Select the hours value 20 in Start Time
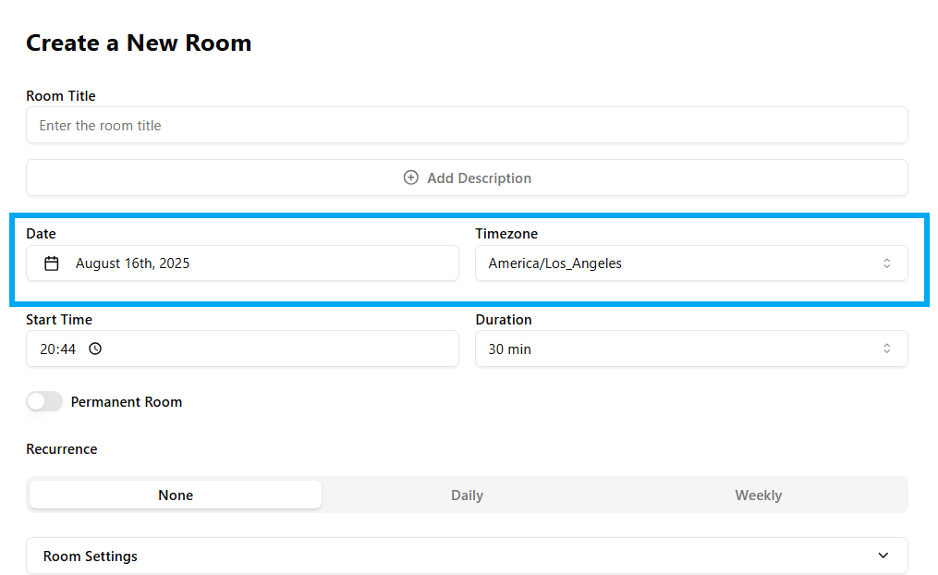This screenshot has height=575, width=938. 47,349
